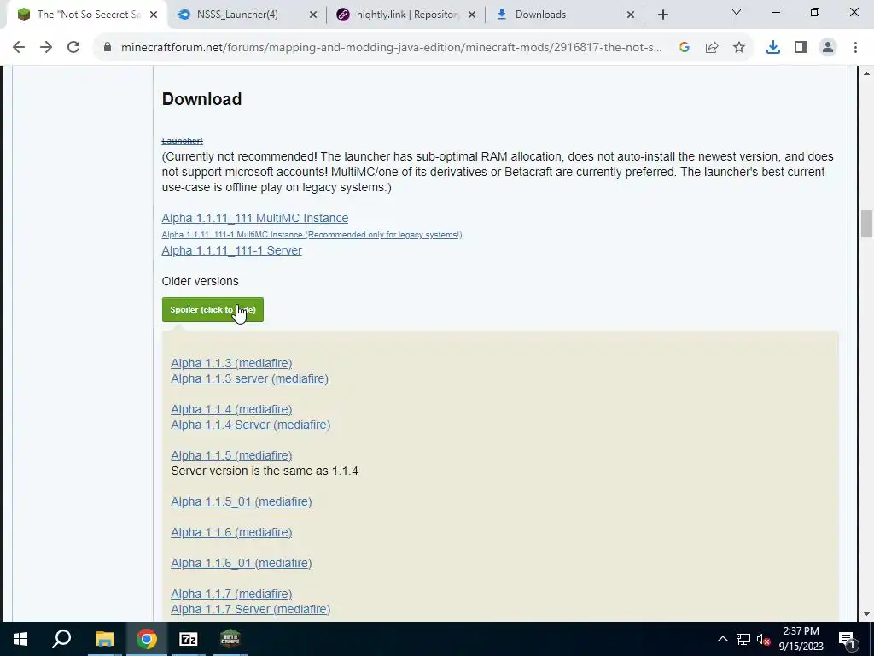Close the nightly.link tab
Image resolution: width=874 pixels, height=656 pixels.
pyautogui.click(x=471, y=15)
